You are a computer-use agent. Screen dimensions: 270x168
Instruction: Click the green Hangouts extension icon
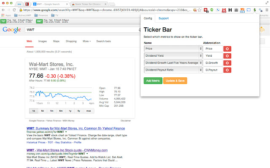pyautogui.click(x=212, y=10)
